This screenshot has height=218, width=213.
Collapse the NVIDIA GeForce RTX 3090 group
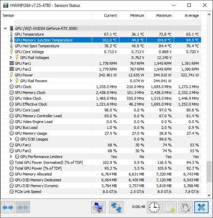pyautogui.click(x=5, y=28)
